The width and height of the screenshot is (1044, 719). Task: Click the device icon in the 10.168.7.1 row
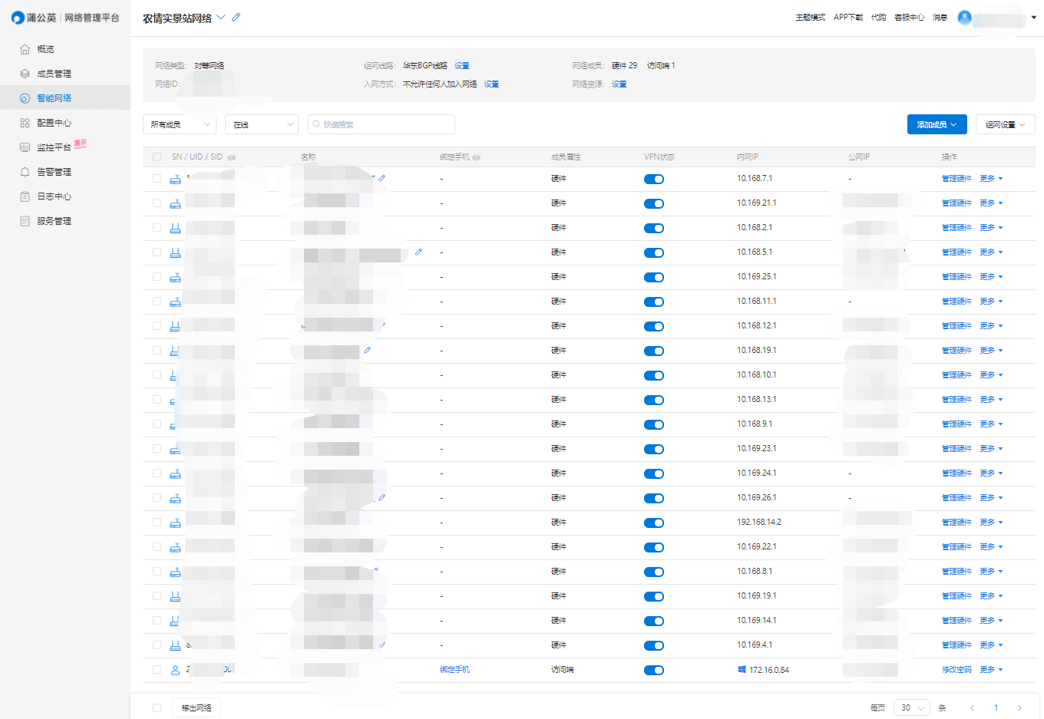click(x=175, y=179)
